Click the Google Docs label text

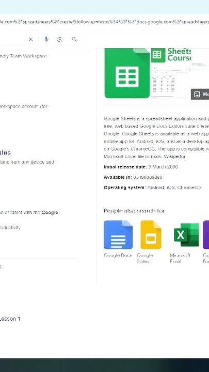tap(118, 255)
